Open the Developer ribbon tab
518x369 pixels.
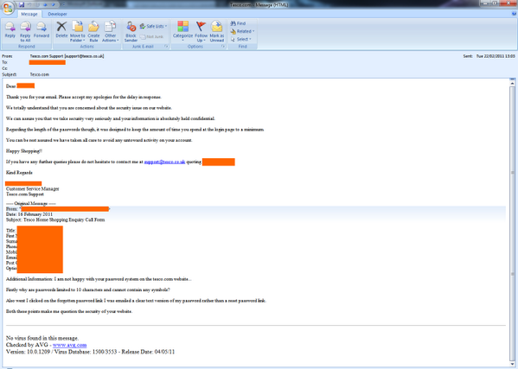tap(57, 14)
